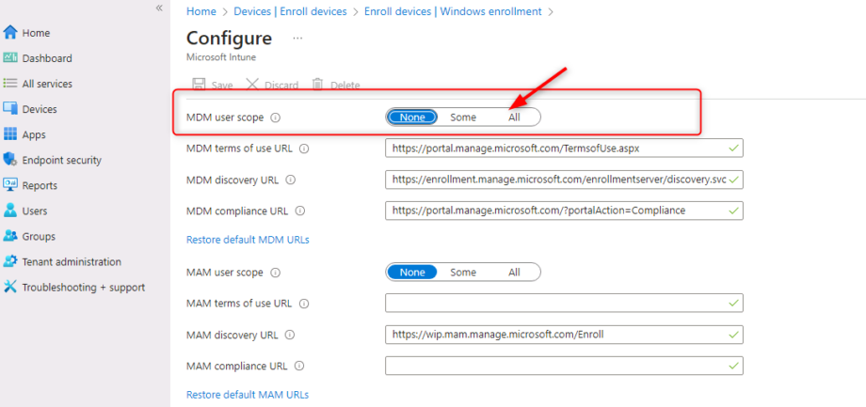Click the Groups people icon
The width and height of the screenshot is (866, 407).
10,236
